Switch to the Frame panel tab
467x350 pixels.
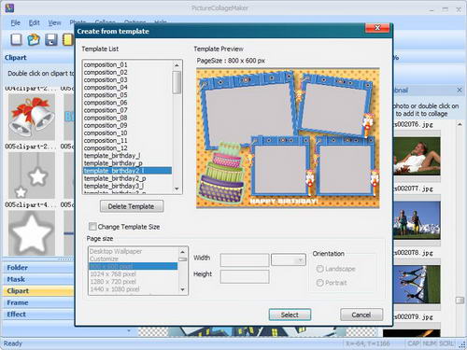point(18,302)
